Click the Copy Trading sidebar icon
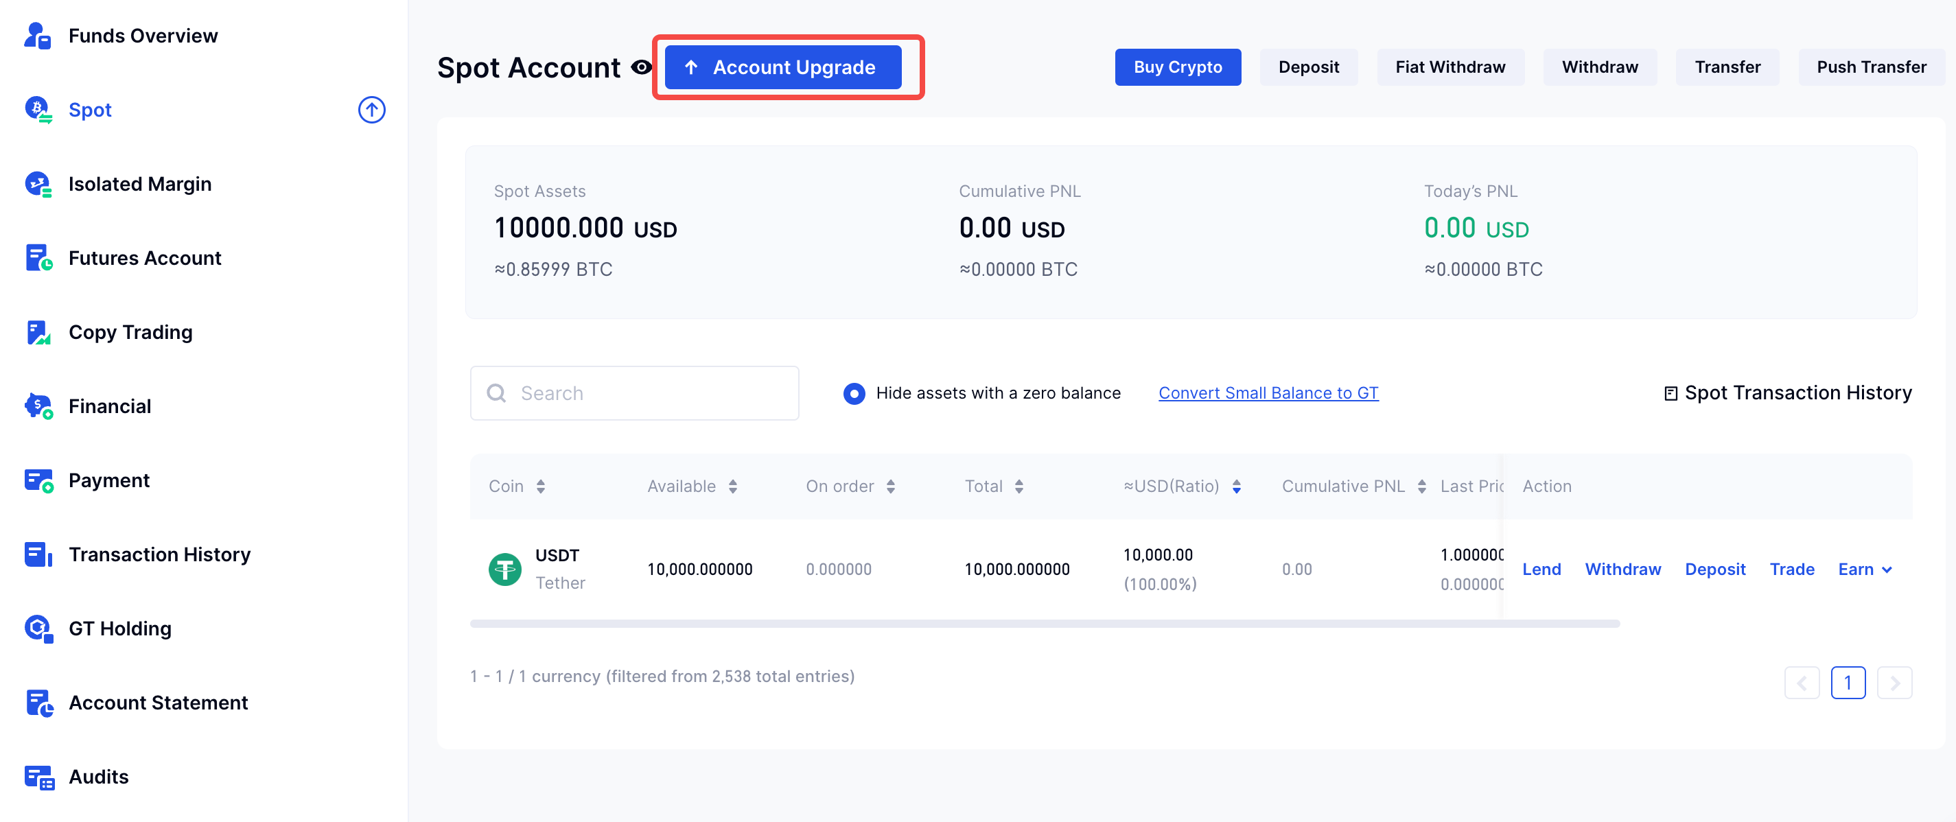Image resolution: width=1956 pixels, height=822 pixels. (37, 333)
